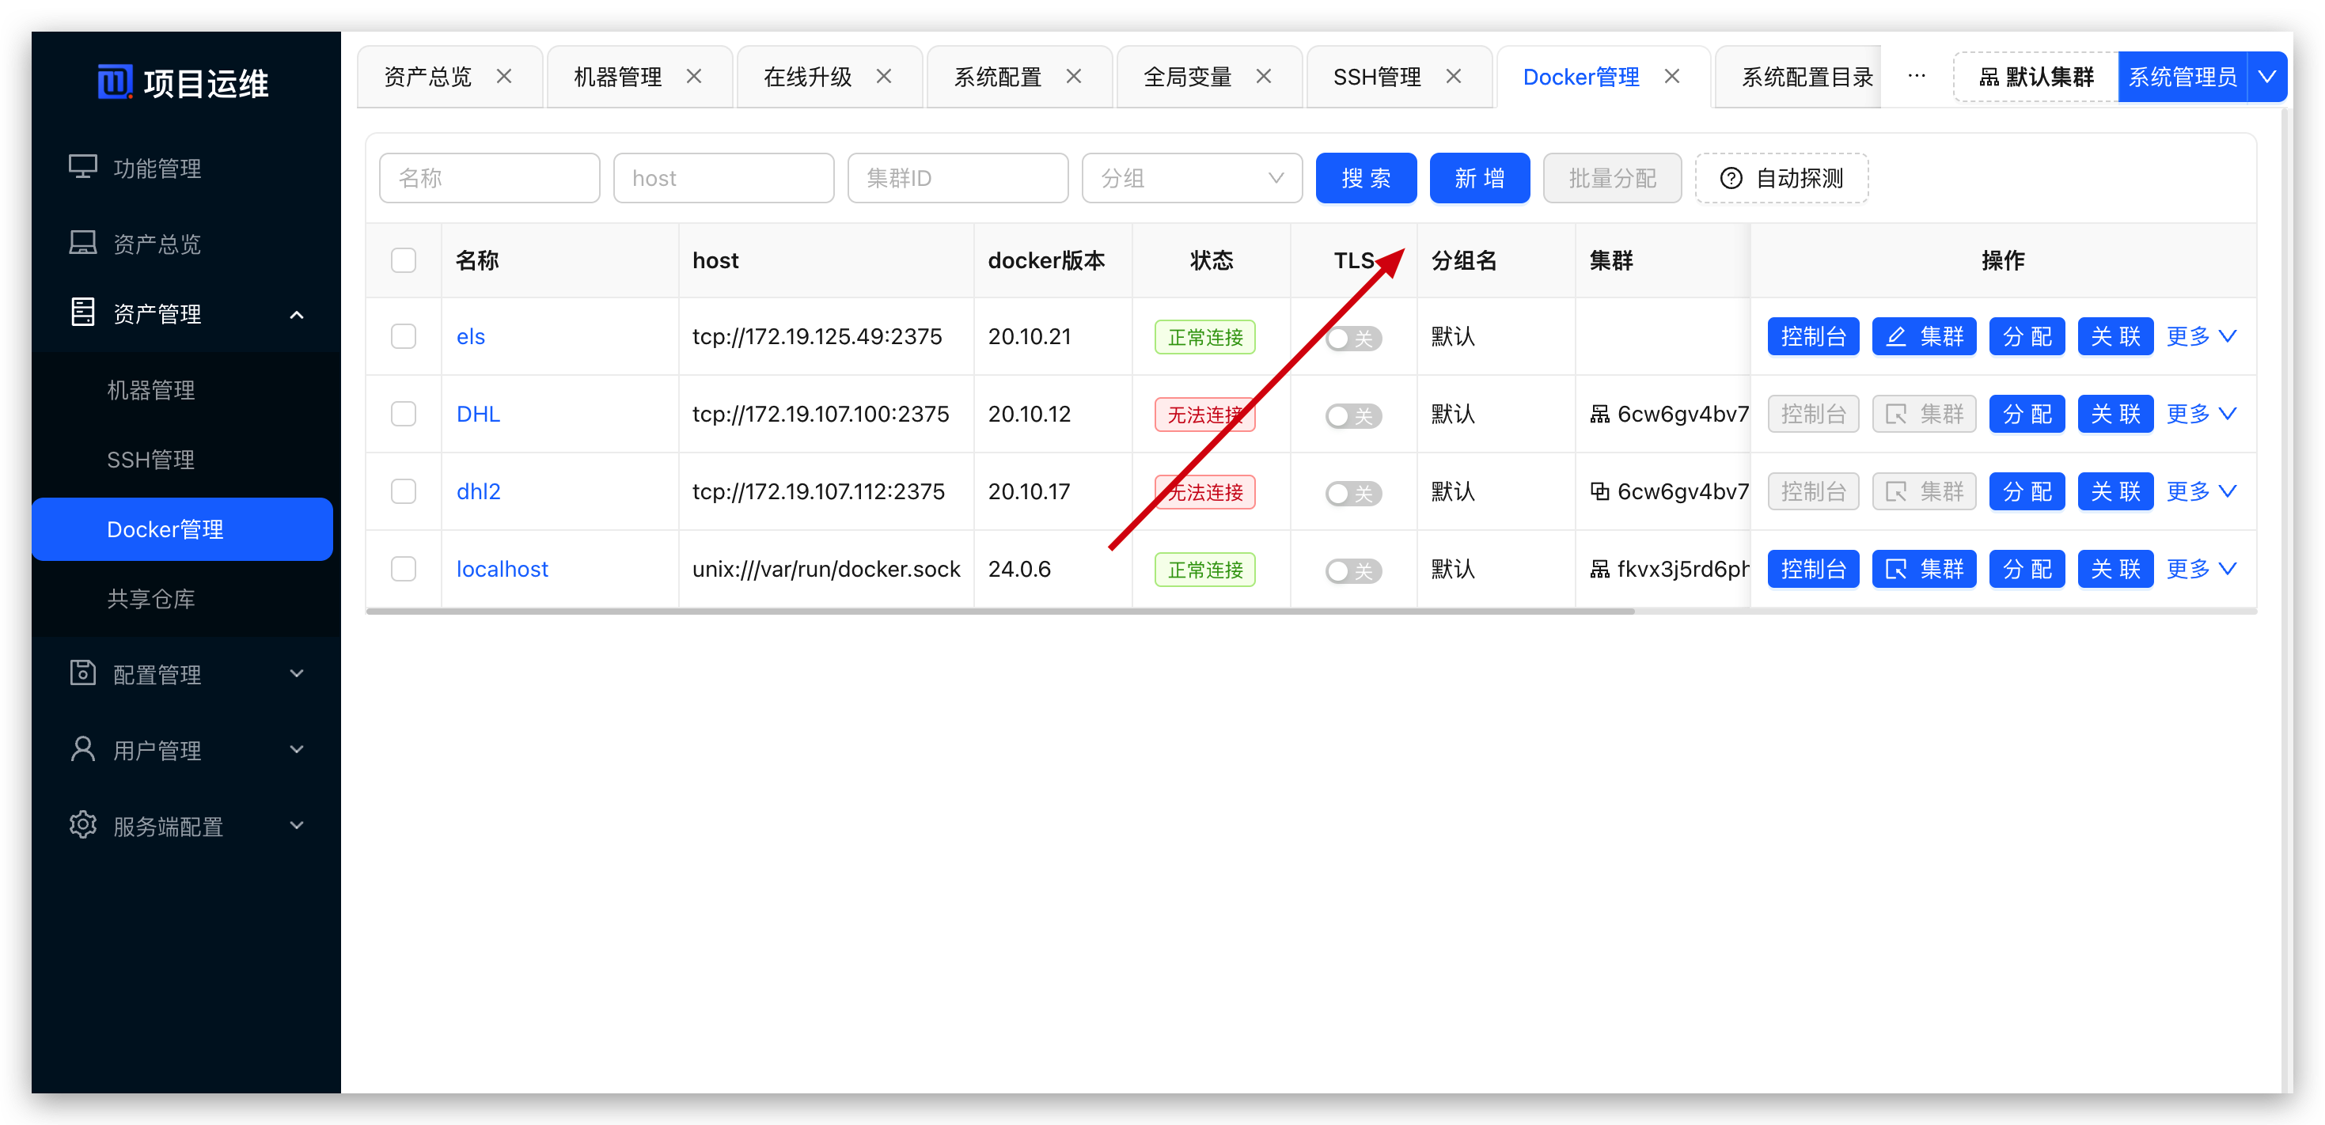
Task: Click the 资产总览 laptop icon in sidebar
Action: pyautogui.click(x=83, y=243)
